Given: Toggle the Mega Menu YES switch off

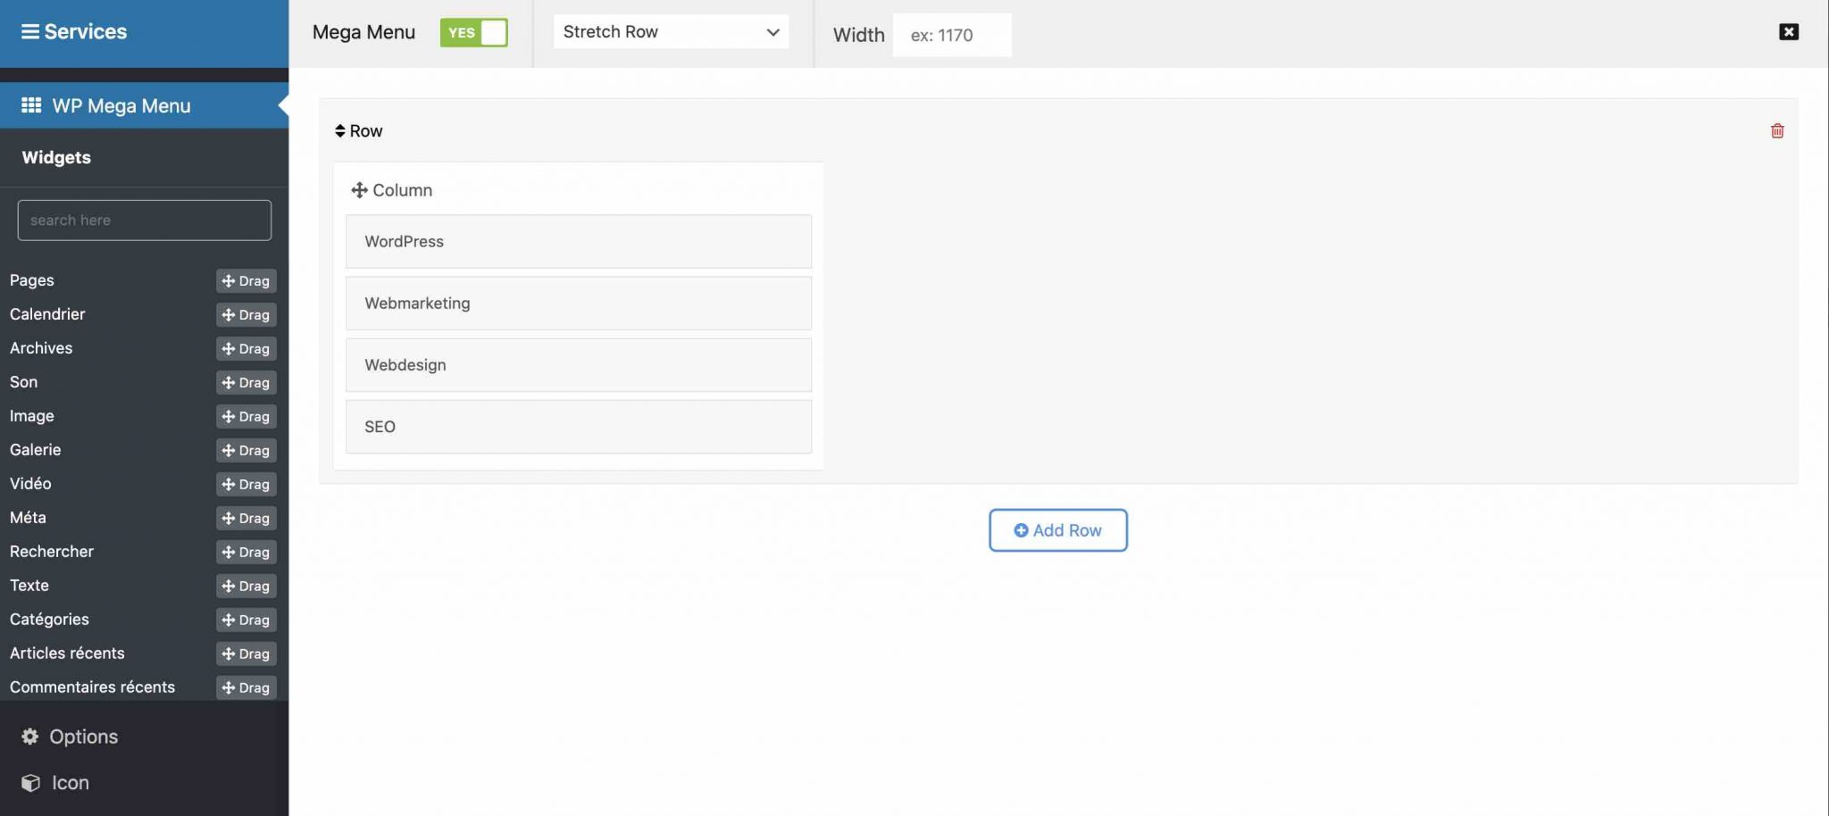Looking at the screenshot, I should pos(474,31).
